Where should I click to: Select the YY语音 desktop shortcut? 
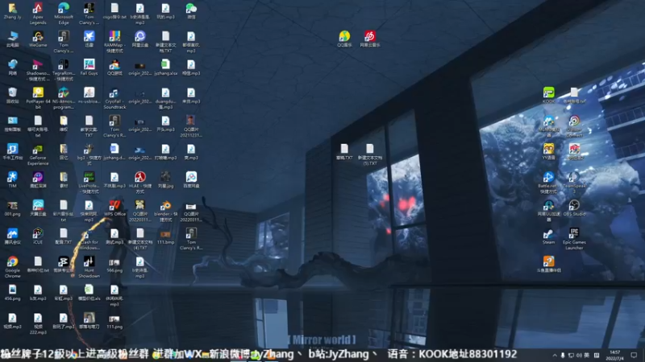(548, 151)
